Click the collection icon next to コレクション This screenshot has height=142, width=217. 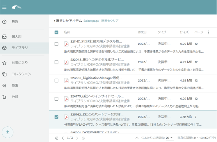pos(4,74)
